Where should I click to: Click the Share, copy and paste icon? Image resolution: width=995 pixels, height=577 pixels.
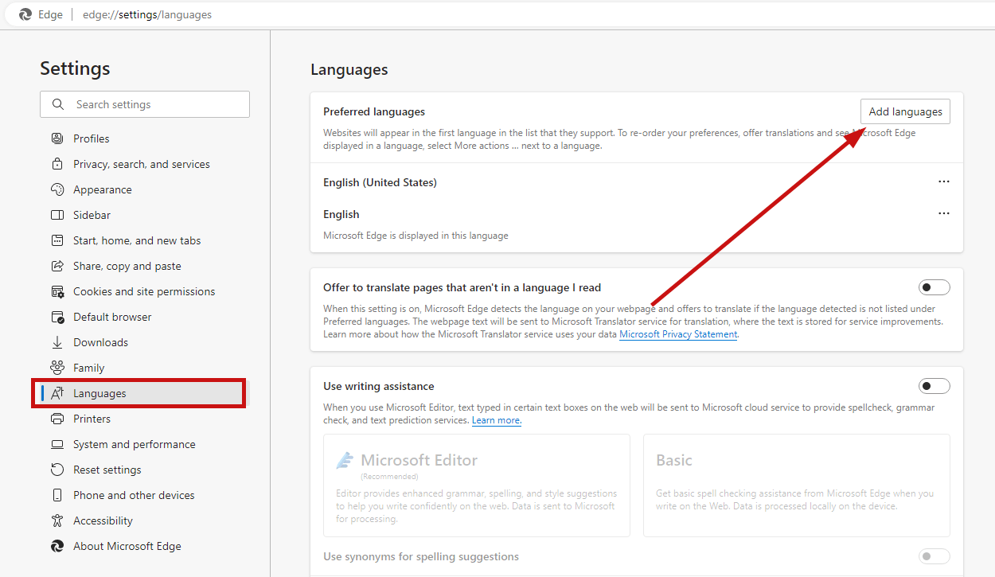click(x=57, y=266)
